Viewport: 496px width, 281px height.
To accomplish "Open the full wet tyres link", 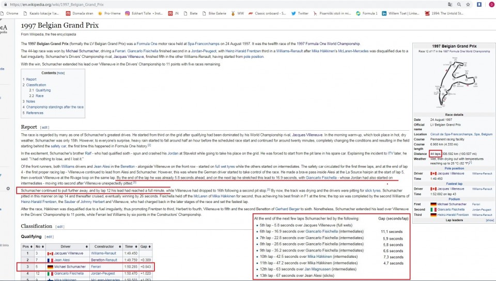I will click(225, 166).
